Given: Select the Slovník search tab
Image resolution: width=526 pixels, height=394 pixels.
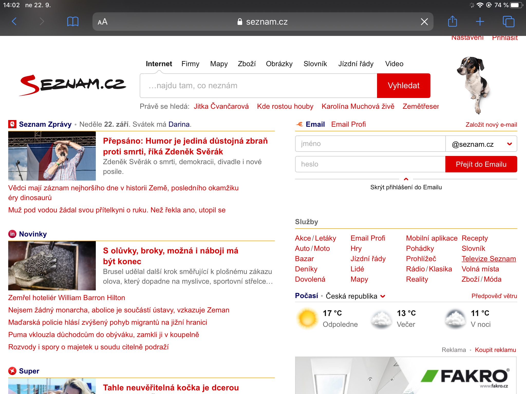Looking at the screenshot, I should click(315, 64).
